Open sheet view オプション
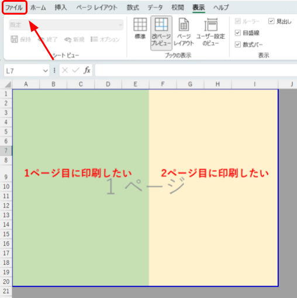 click(105, 40)
